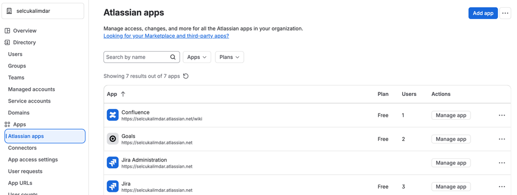Image resolution: width=517 pixels, height=195 pixels.
Task: Click Manage app for Goals
Action: [x=451, y=139]
